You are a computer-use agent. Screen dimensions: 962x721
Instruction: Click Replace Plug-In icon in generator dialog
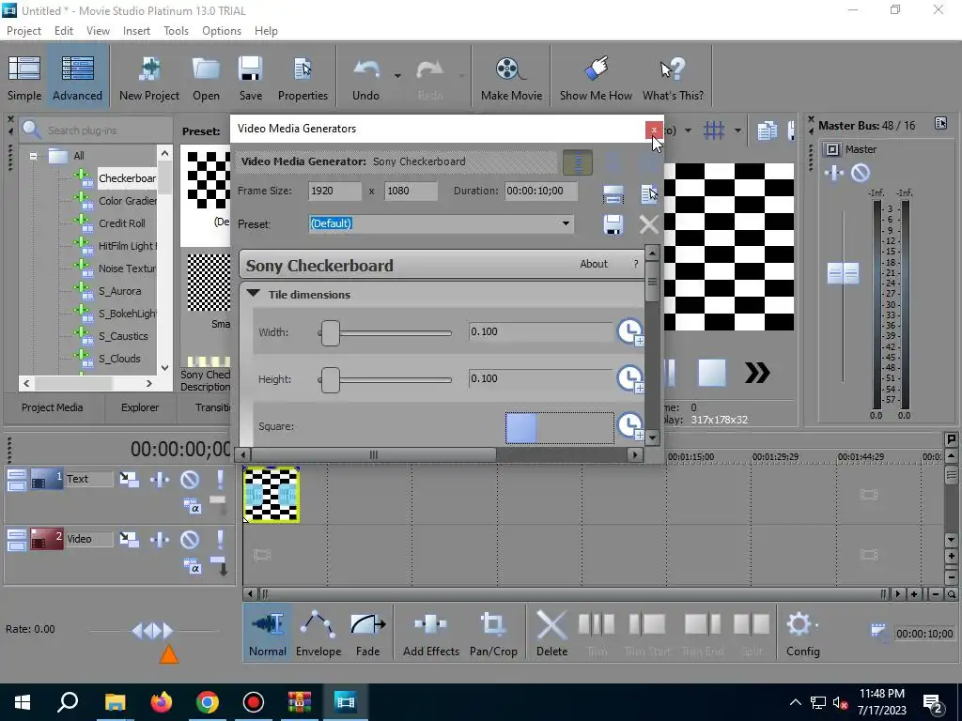pyautogui.click(x=649, y=194)
